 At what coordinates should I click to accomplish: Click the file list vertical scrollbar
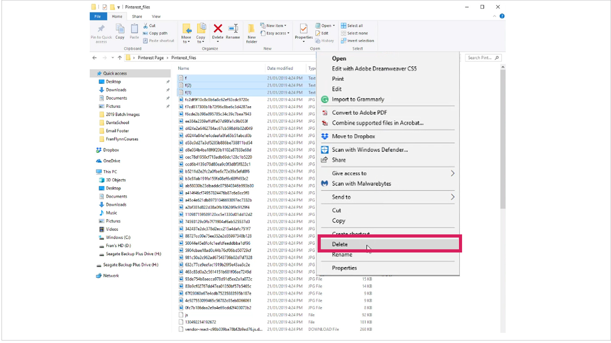[503, 140]
